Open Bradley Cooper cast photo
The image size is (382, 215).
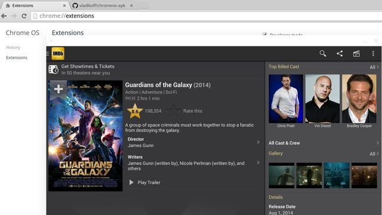359,99
